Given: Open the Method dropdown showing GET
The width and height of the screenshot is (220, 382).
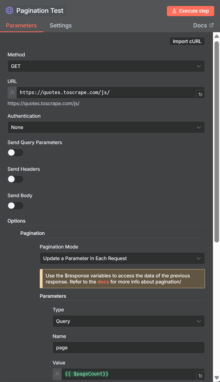Looking at the screenshot, I should pyautogui.click(x=106, y=66).
